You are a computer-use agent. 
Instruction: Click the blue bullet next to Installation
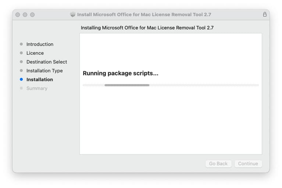pyautogui.click(x=21, y=79)
